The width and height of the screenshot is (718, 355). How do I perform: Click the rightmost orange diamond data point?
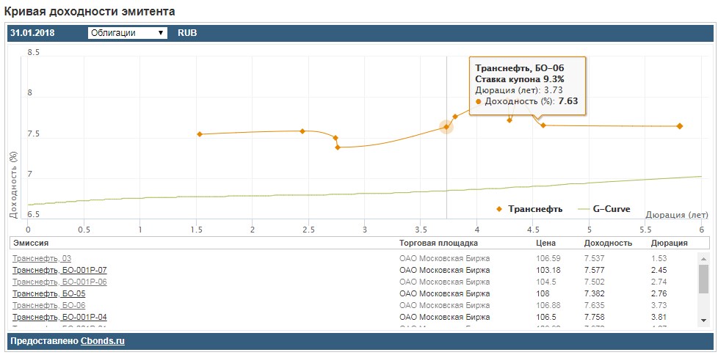[x=680, y=126]
